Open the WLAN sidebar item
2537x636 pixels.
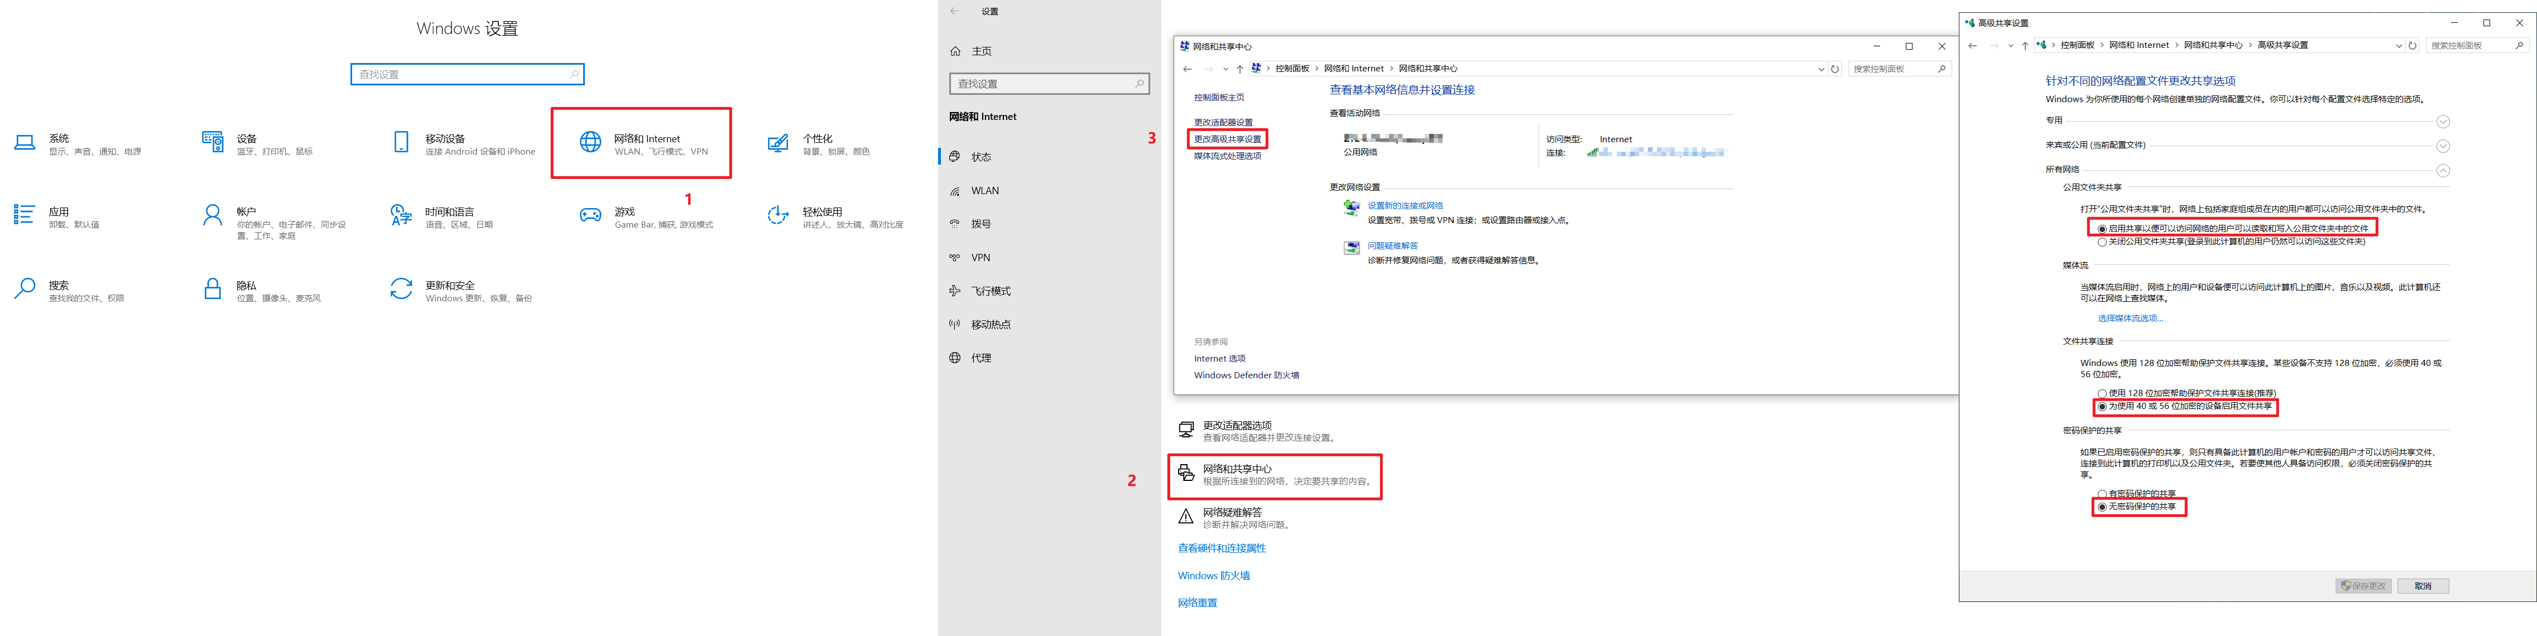coord(1050,191)
